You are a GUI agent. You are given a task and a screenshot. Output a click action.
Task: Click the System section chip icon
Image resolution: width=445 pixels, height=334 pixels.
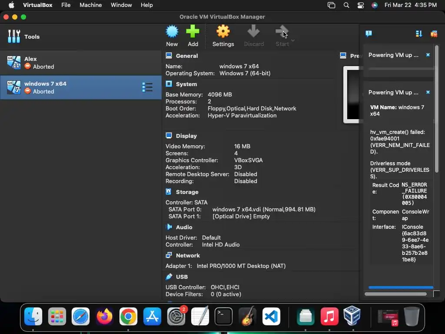pyautogui.click(x=169, y=84)
